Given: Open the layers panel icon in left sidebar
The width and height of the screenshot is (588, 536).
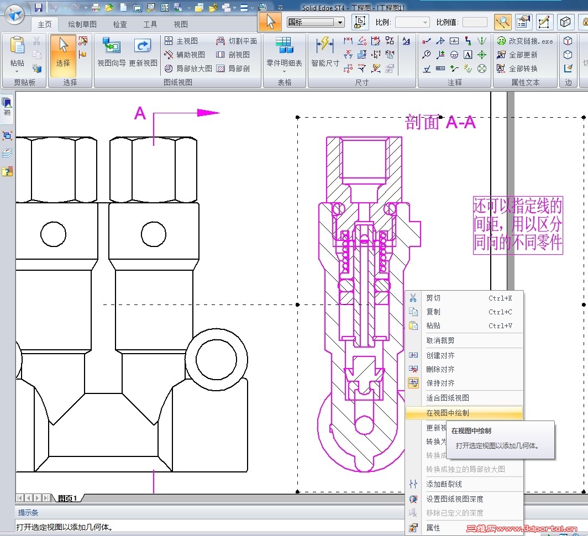Looking at the screenshot, I should pos(7,153).
